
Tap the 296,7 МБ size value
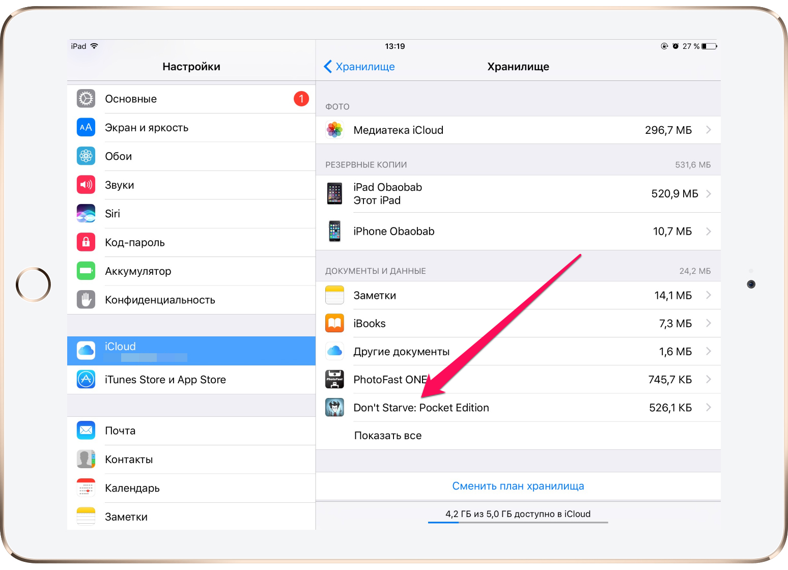(x=668, y=130)
